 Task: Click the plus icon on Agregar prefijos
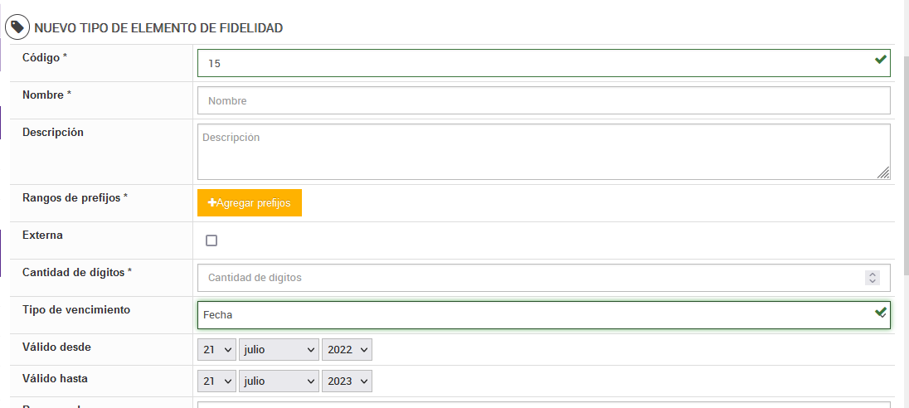(212, 203)
